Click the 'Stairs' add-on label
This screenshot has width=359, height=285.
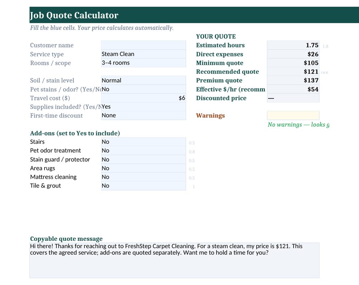37,142
